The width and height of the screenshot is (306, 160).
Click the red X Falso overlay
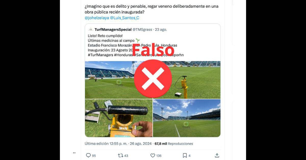(x=153, y=79)
